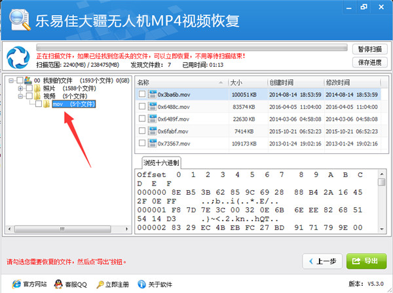Screen dimensions: 393x293
Task: Click the mov folder icon in tree
Action: point(47,104)
